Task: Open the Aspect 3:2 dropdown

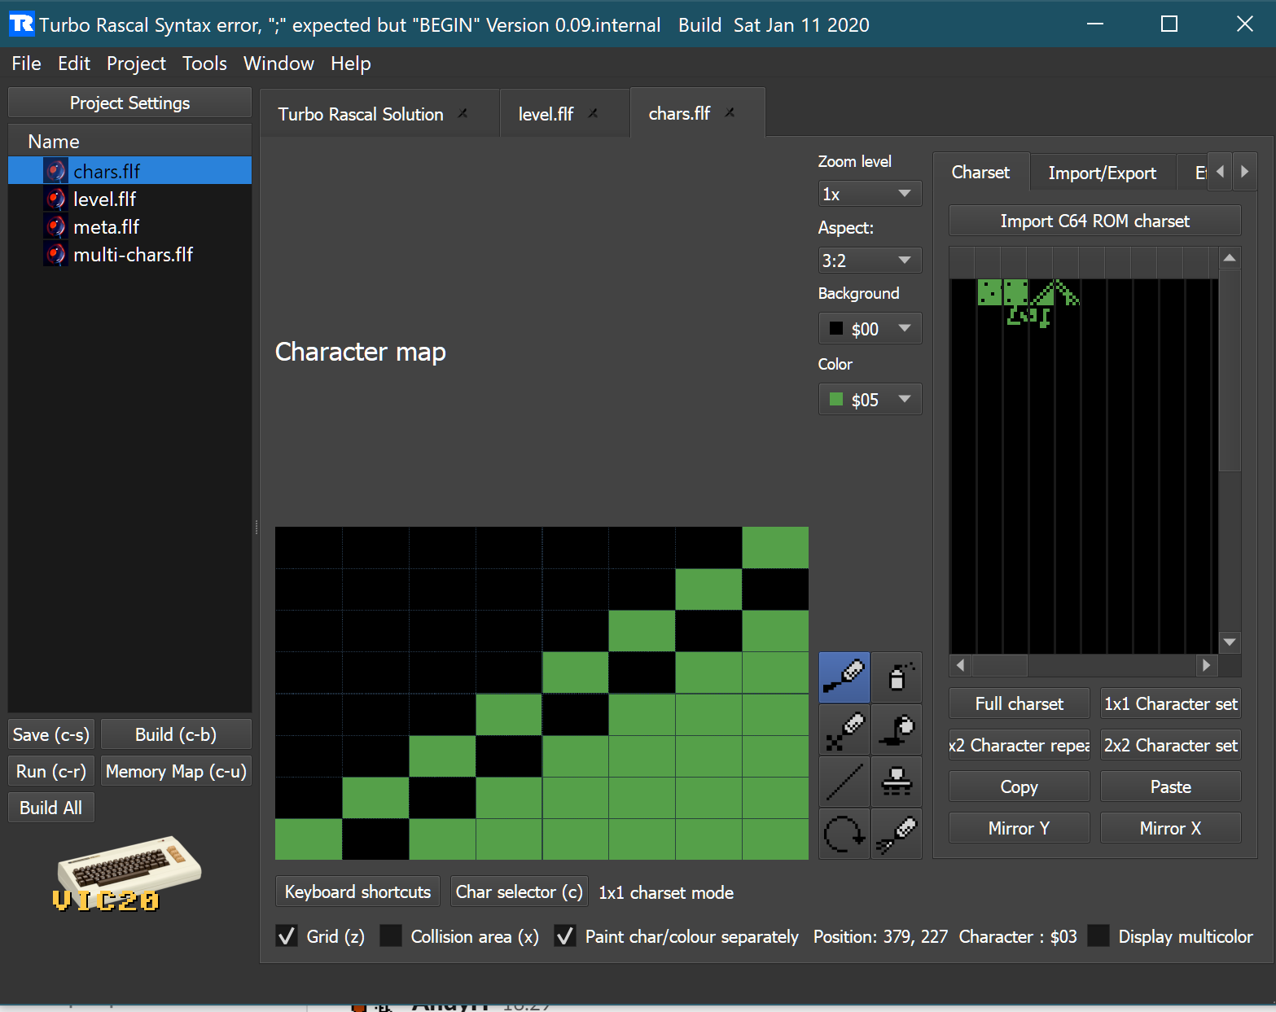Action: pyautogui.click(x=870, y=261)
